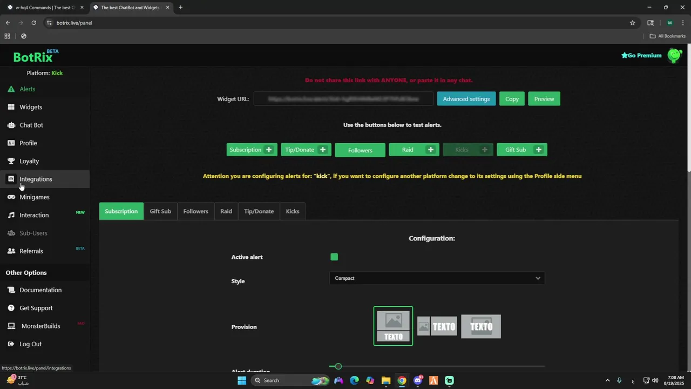Switch to the Kicks config tab
691x389 pixels.
tap(293, 211)
